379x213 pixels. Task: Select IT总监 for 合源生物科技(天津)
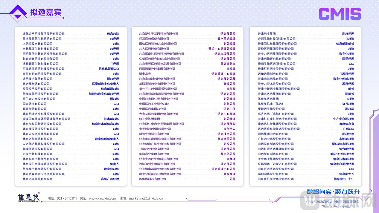(350, 39)
